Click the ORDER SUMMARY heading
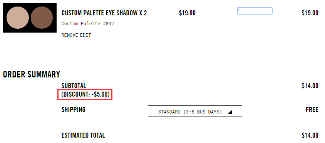Image resolution: width=325 pixels, height=143 pixels. click(32, 74)
